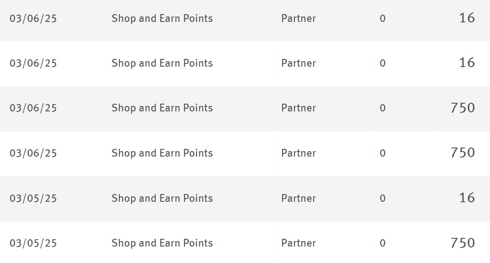The width and height of the screenshot is (490, 263).
Task: Select the 16 points value dated 03/05/25
Action: coord(467,198)
